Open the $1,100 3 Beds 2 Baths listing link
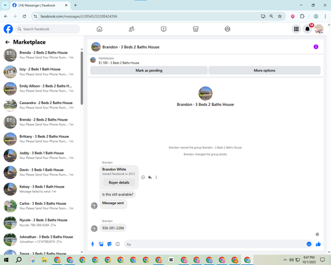The height and width of the screenshot is (265, 331). 118,63
